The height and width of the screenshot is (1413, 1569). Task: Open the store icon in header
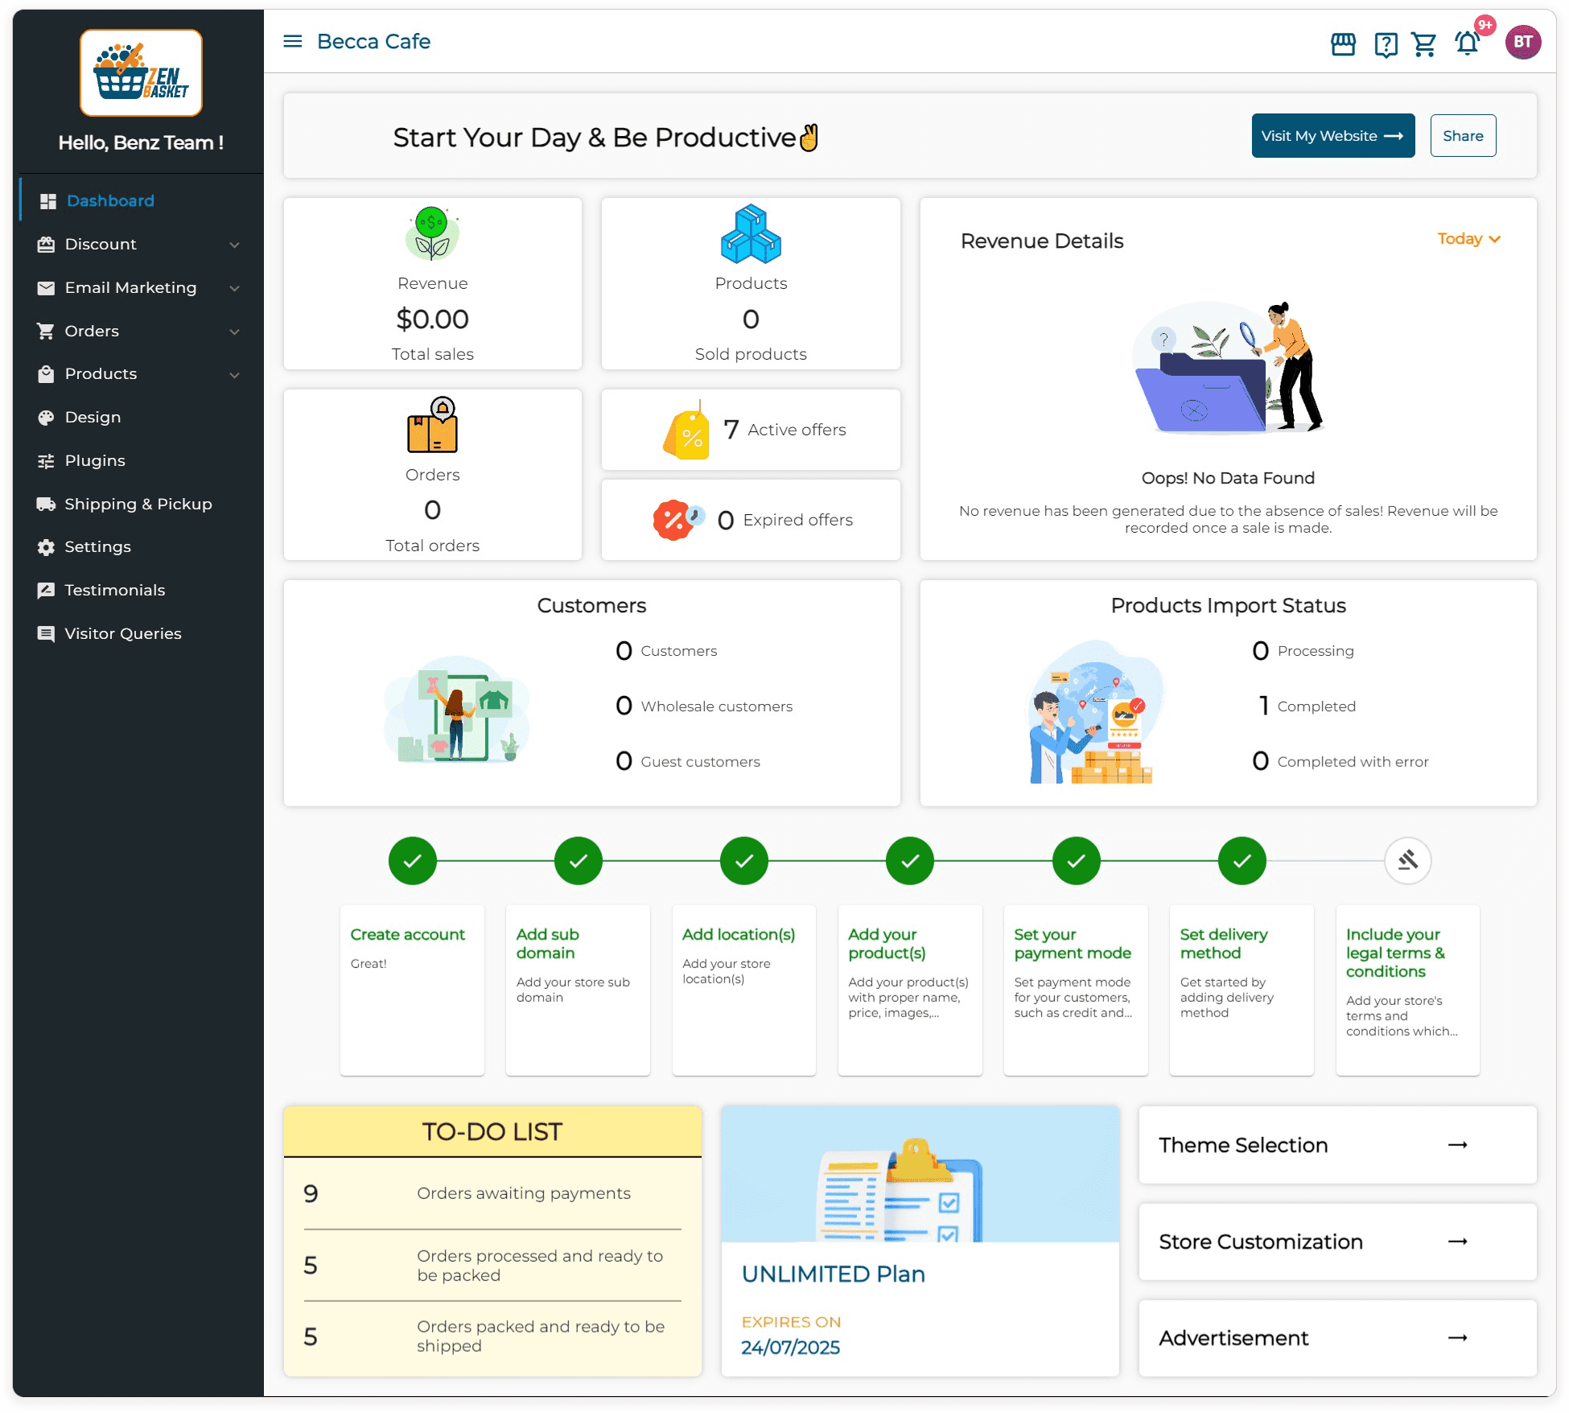click(1343, 43)
